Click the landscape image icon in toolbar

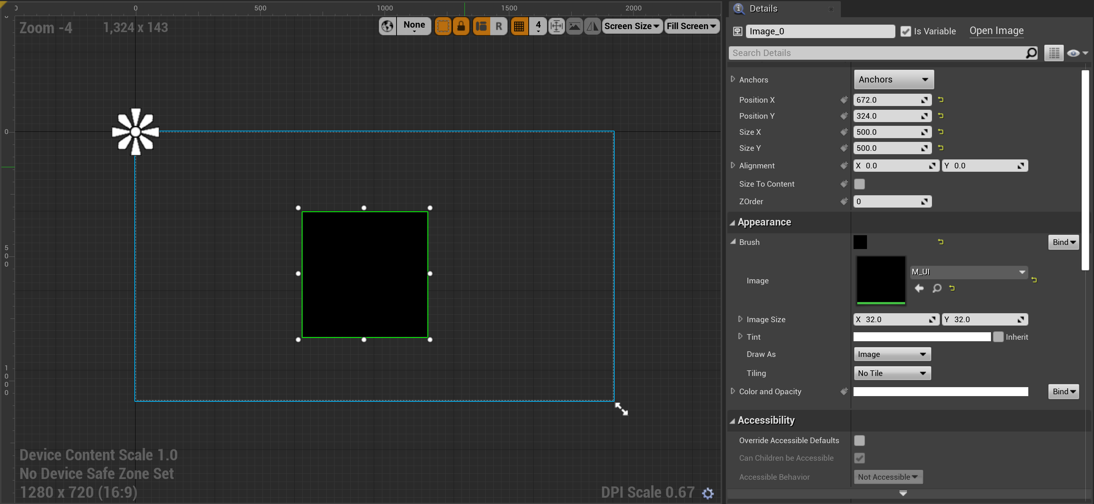coord(574,27)
